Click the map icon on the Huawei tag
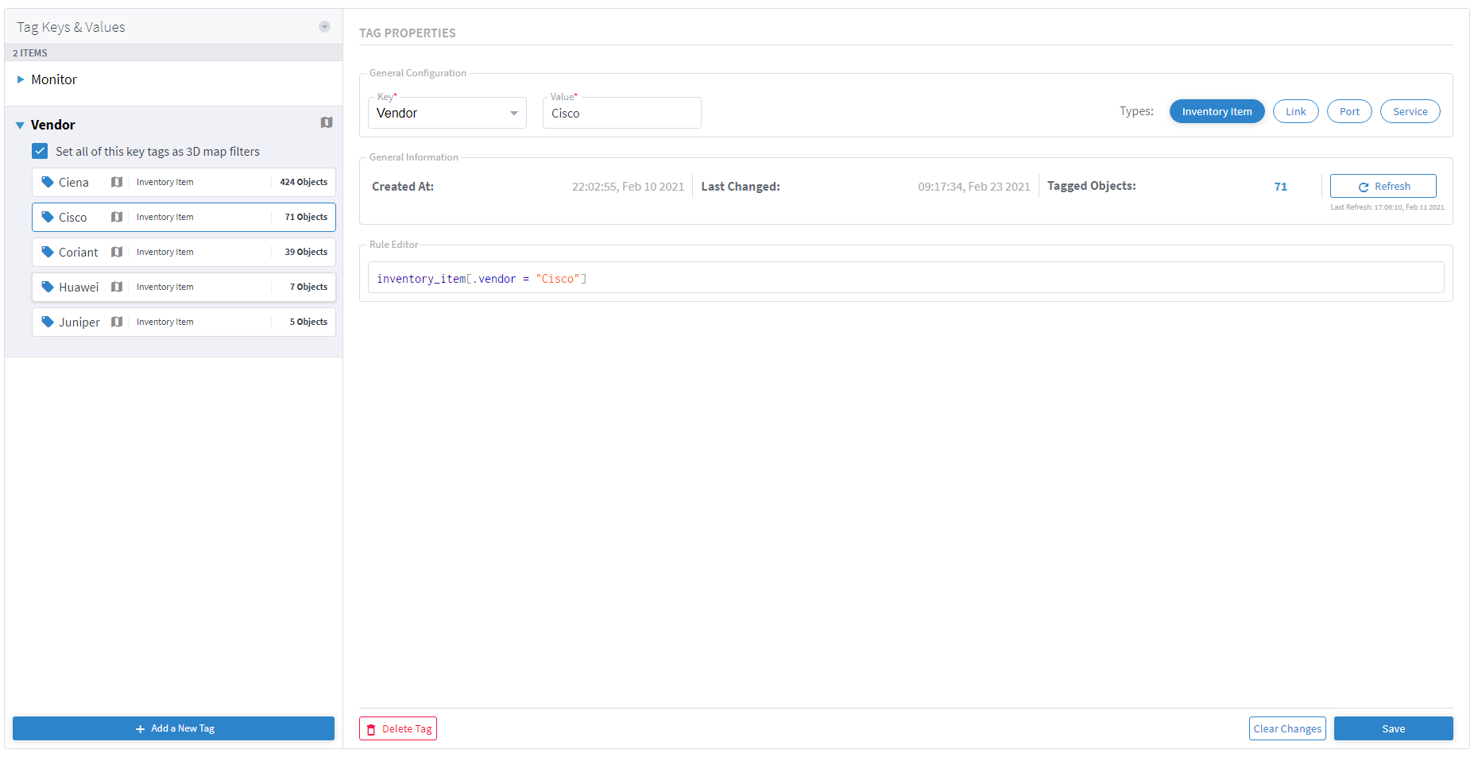 (x=117, y=287)
